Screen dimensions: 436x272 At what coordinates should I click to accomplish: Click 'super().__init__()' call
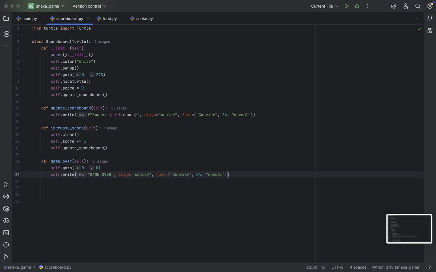click(72, 55)
